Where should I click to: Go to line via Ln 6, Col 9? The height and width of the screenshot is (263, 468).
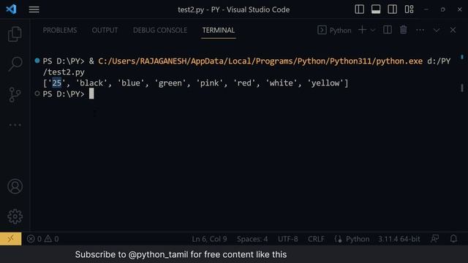pyautogui.click(x=209, y=239)
